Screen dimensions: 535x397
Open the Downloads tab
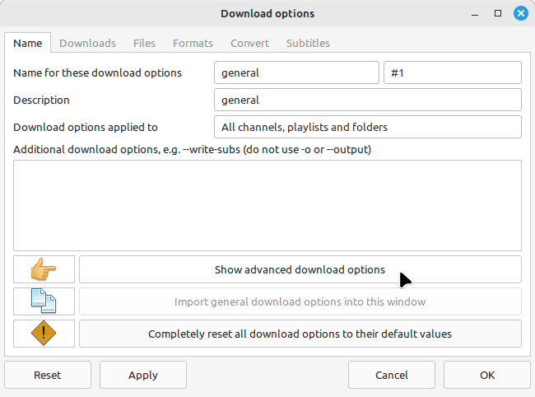point(87,43)
